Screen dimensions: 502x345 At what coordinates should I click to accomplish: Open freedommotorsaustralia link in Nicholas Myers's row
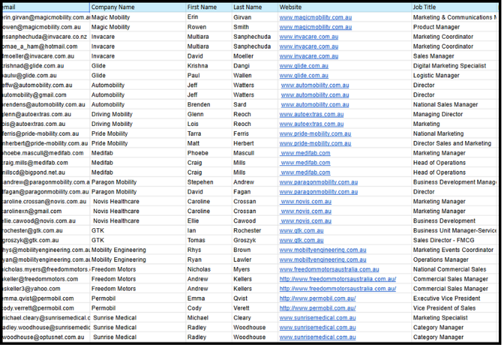coord(329,269)
